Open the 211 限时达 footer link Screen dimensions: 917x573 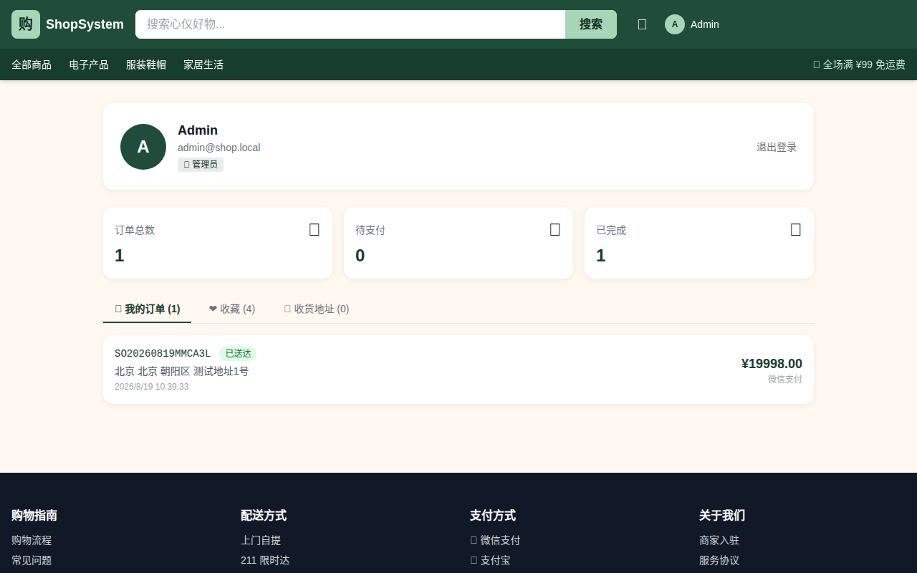(265, 561)
